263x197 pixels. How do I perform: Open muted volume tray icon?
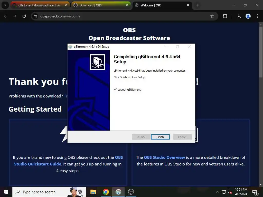point(230,192)
